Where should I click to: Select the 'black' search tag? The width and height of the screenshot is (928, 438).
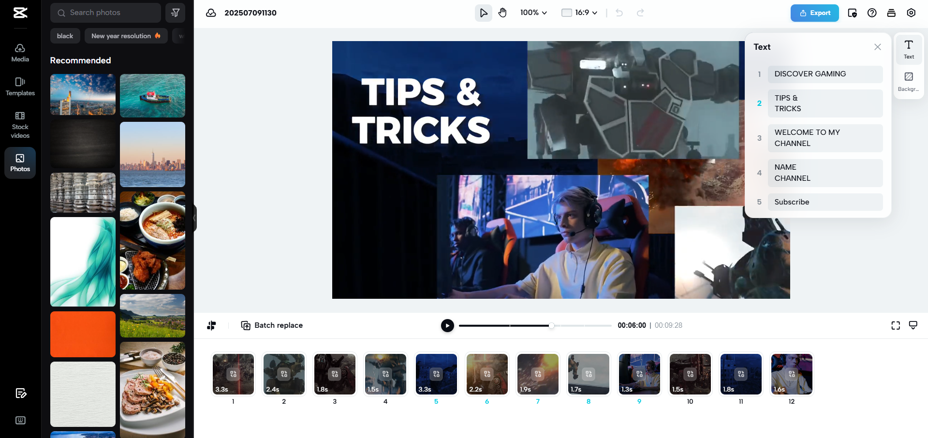click(65, 36)
